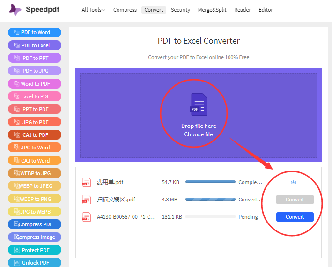Open the JPG to PDF tool
Screen dimensions: 332x267
35,122
